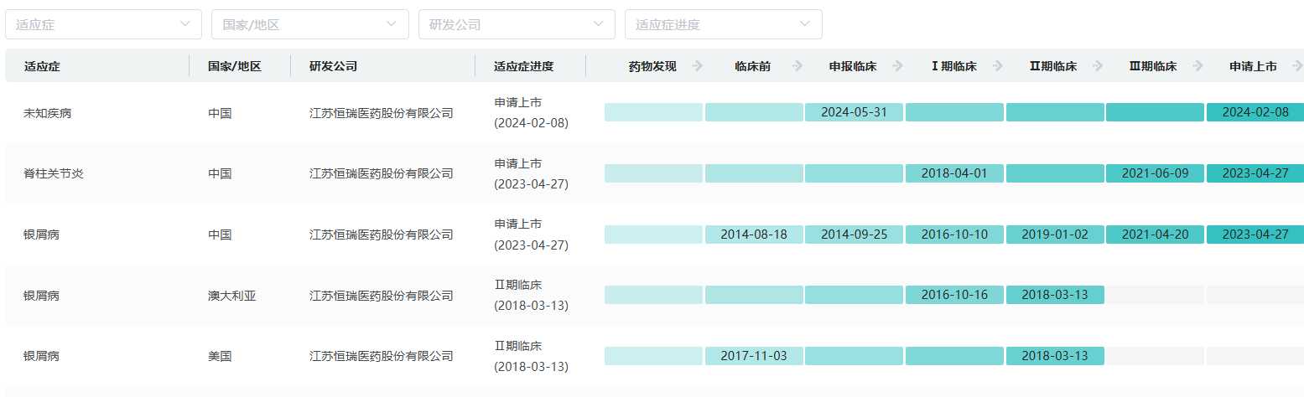
Task: Click the arrow icon after Ⅰ期临床
Action: 997,66
